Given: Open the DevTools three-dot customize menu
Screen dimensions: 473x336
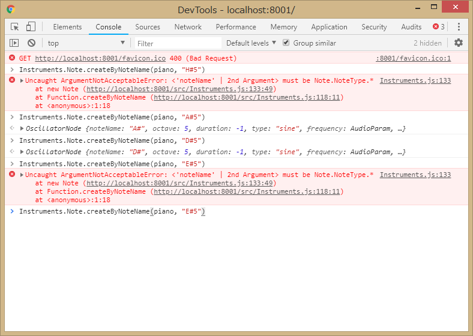Looking at the screenshot, I should [459, 27].
